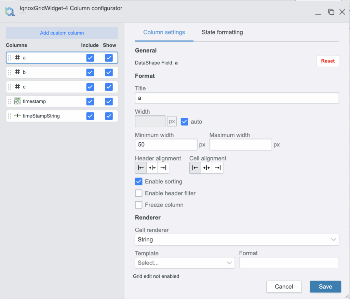Image resolution: width=350 pixels, height=299 pixels.
Task: Expand the Template select dropdown
Action: 185,263
